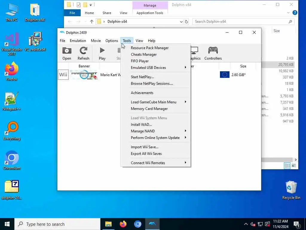Image resolution: width=306 pixels, height=230 pixels.
Task: Click the Banner column header
Action: 84,66
